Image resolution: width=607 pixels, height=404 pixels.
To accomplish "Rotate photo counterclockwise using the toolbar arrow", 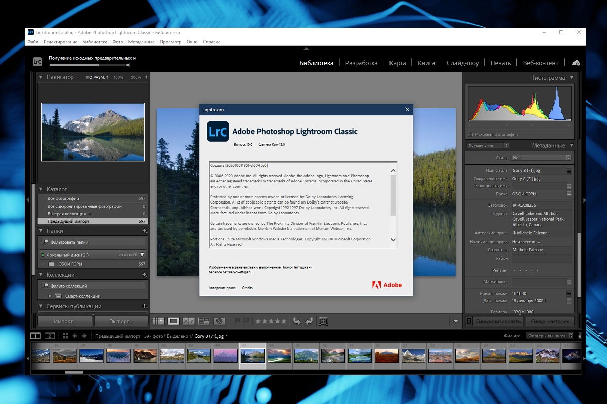I will (297, 321).
